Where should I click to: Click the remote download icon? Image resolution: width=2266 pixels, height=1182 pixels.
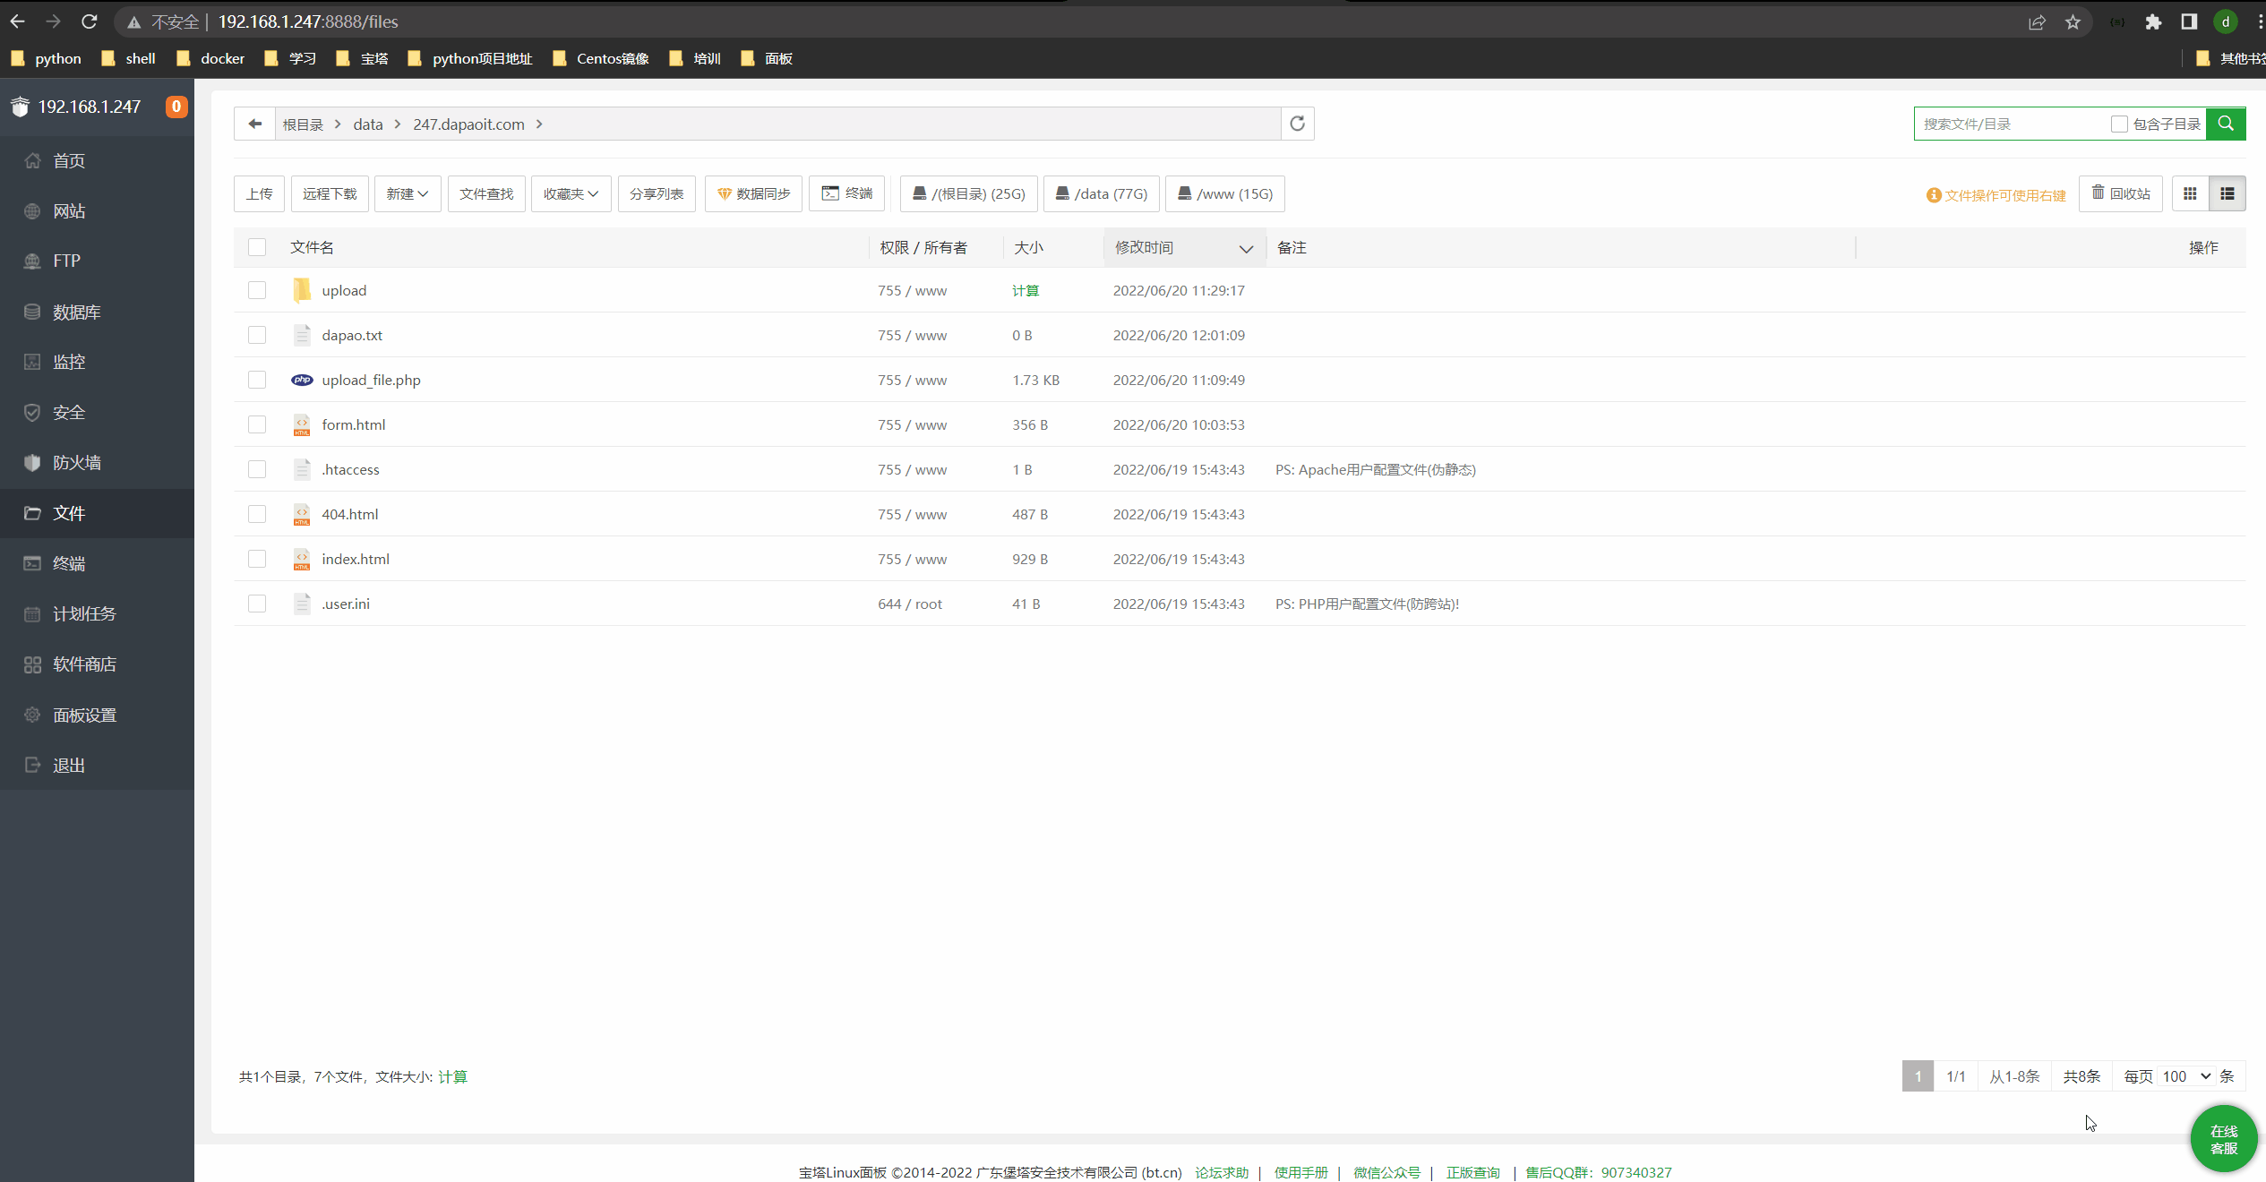327,192
